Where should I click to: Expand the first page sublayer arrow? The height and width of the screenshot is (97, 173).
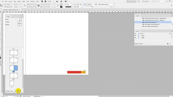[x=141, y=36]
